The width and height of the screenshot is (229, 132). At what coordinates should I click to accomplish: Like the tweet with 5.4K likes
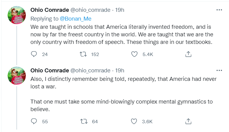coord(134,54)
